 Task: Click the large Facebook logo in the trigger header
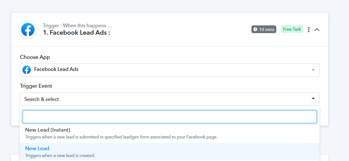28,29
